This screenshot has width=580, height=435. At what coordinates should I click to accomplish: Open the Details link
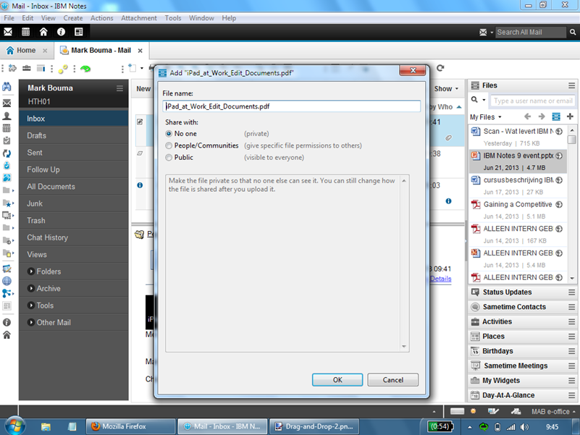pyautogui.click(x=440, y=279)
